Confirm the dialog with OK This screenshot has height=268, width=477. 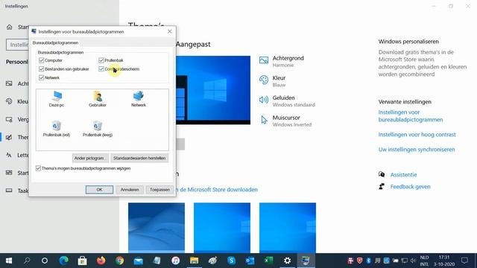coord(99,190)
